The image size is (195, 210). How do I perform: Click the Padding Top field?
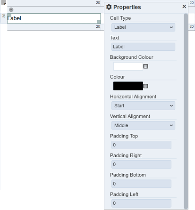[x=141, y=145]
